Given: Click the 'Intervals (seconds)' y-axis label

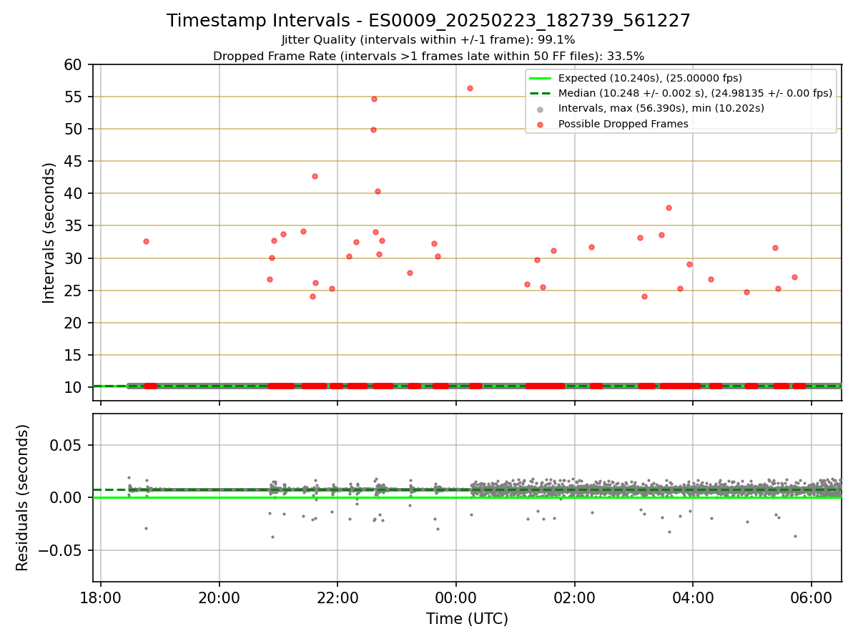Looking at the screenshot, I should pyautogui.click(x=49, y=233).
